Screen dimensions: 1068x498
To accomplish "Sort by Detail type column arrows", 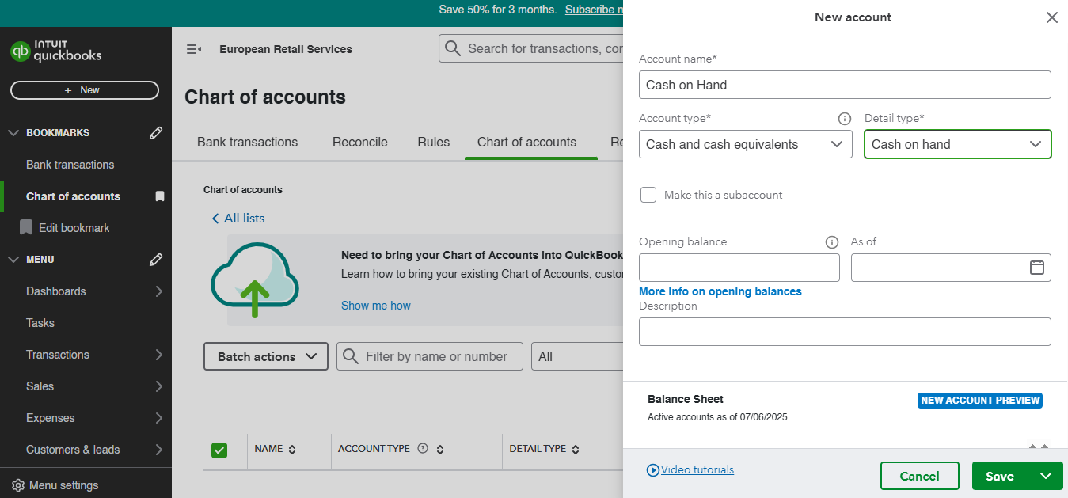I will coord(576,450).
